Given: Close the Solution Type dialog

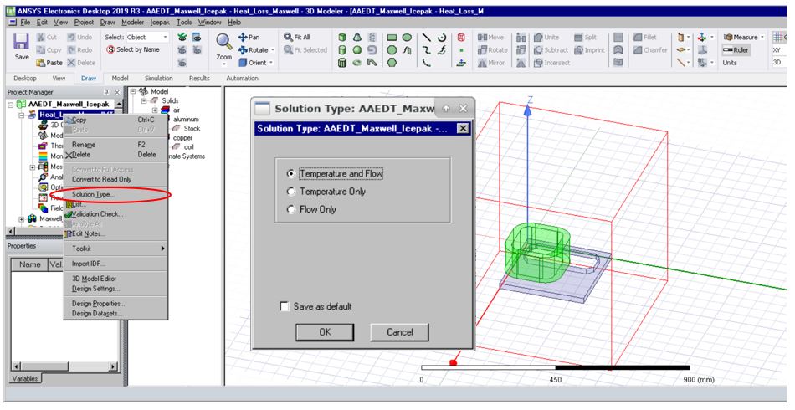Looking at the screenshot, I should point(463,128).
